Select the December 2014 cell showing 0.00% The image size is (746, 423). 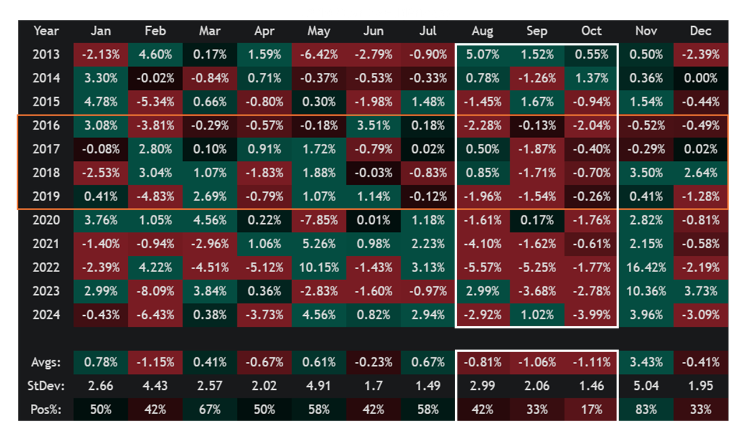[x=701, y=79]
